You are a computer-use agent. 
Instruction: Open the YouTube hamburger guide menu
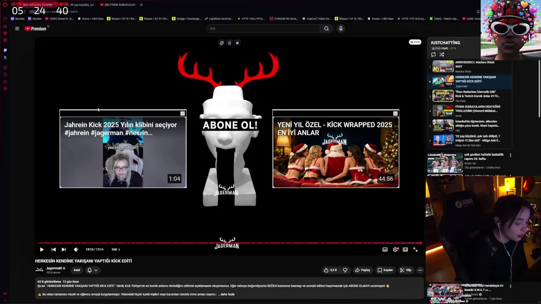[17, 29]
